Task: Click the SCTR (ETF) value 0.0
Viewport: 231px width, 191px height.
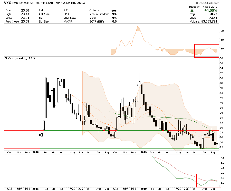Action: coord(114,22)
